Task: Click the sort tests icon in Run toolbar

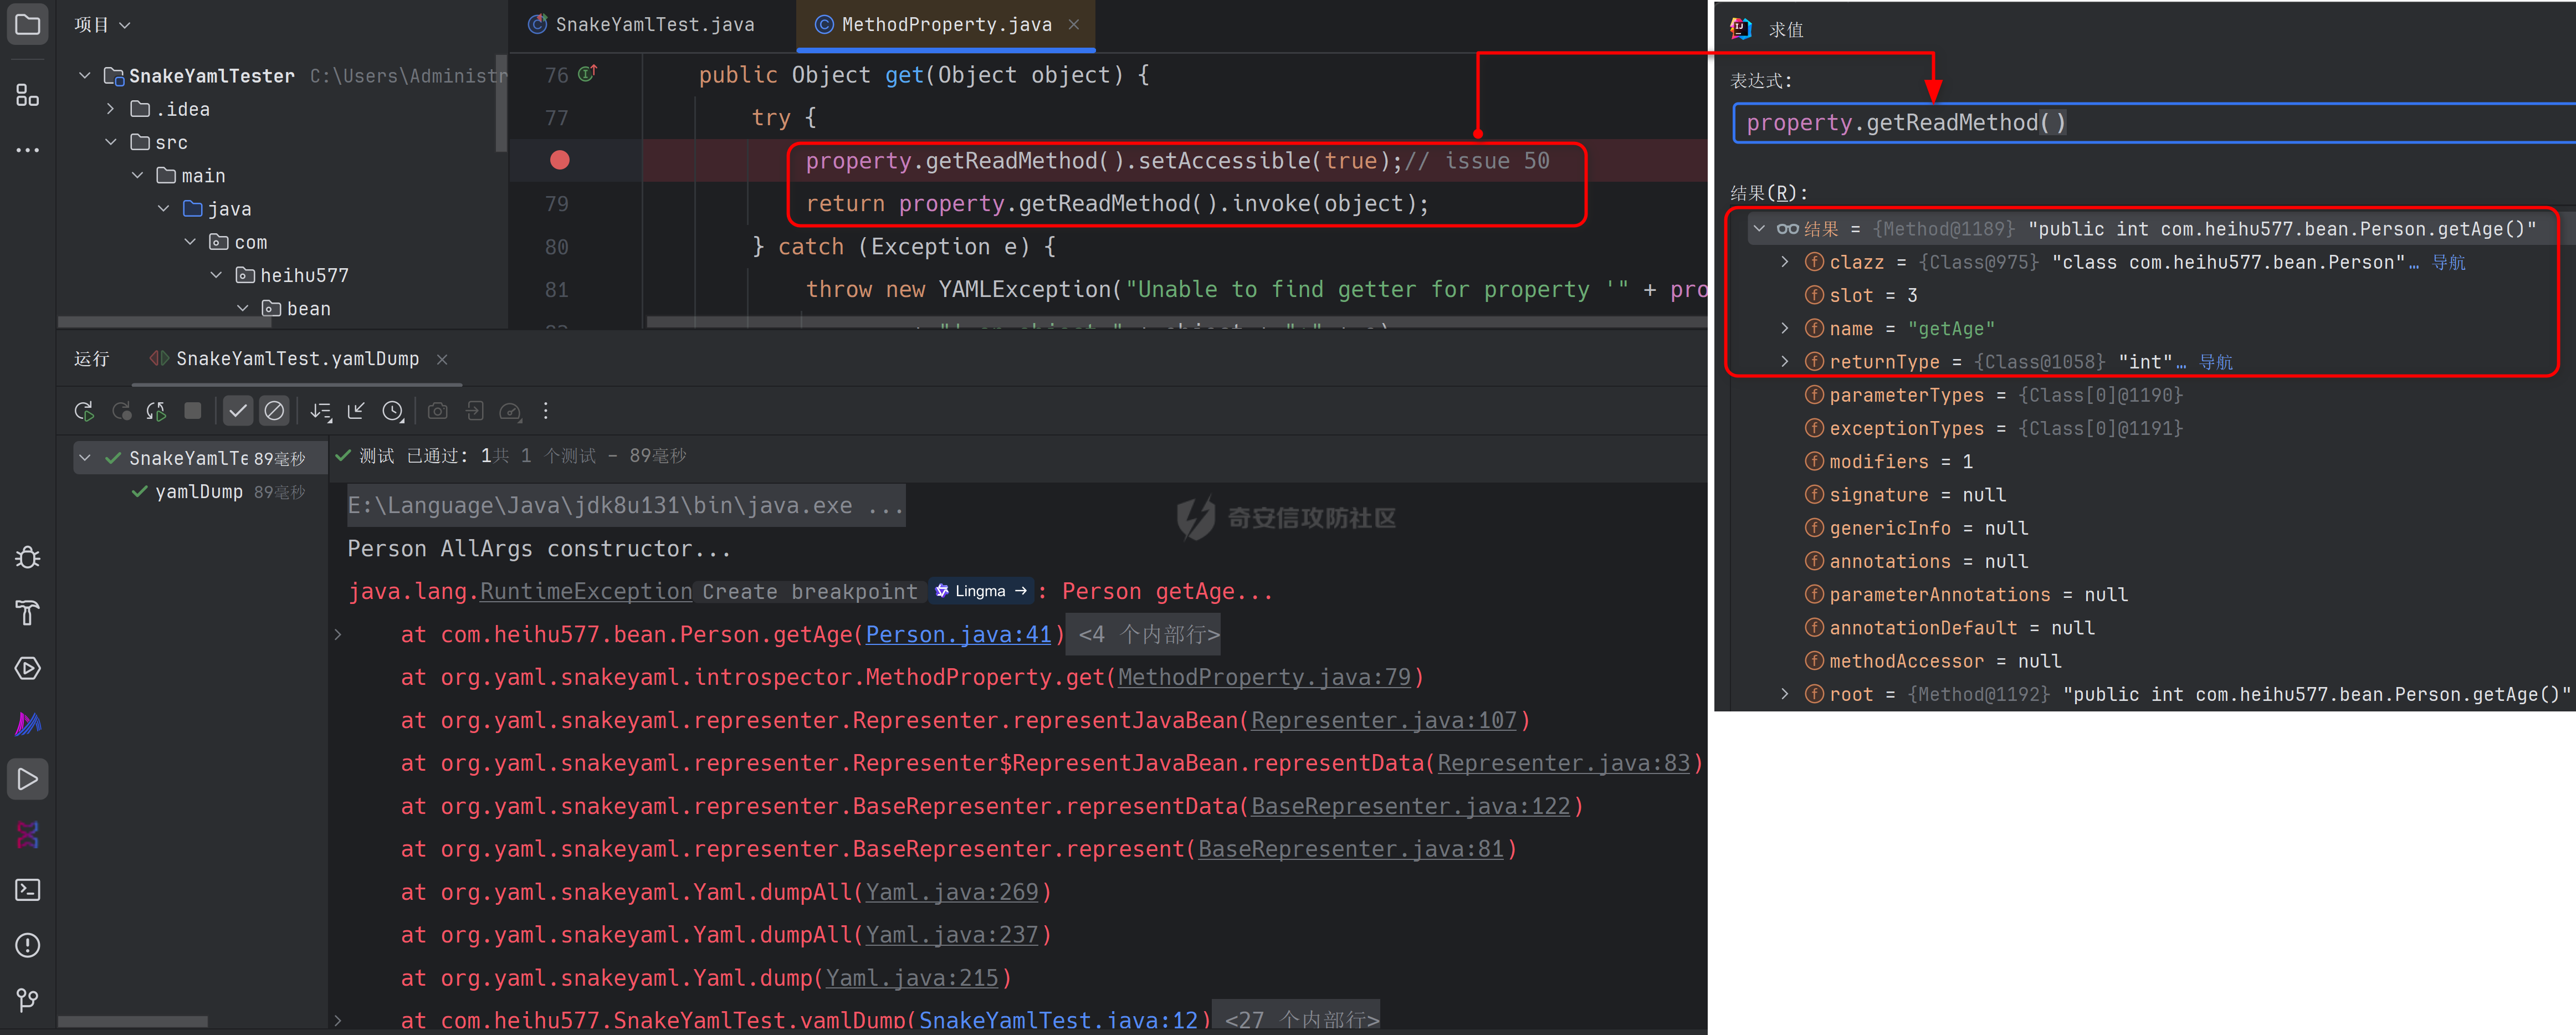Action: click(320, 411)
